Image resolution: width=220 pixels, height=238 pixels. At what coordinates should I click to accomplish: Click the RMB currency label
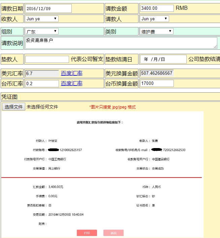click(182, 8)
